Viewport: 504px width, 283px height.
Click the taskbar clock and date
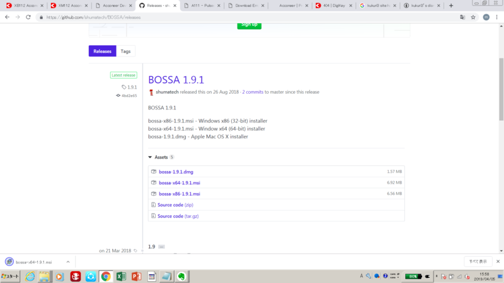484,277
